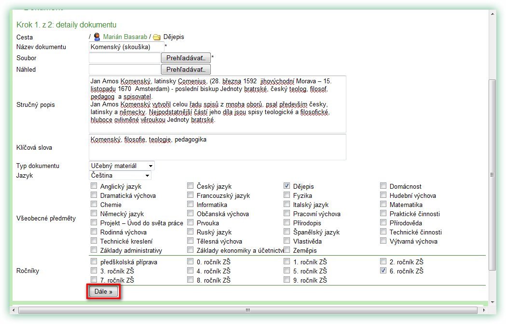Viewport: 506px width, 324px height.
Task: Tick the Výtvarná výchova checkbox
Action: click(x=383, y=241)
